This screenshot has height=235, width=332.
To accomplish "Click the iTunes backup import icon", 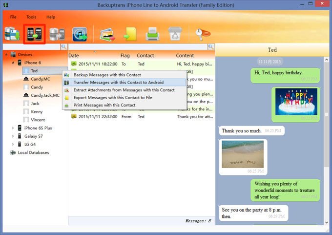I will [80, 34].
